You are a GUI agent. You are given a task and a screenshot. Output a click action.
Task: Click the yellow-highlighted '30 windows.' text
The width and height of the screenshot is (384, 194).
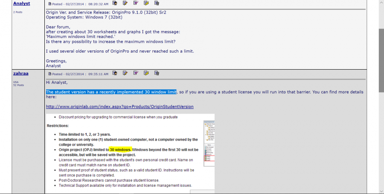tap(121, 150)
